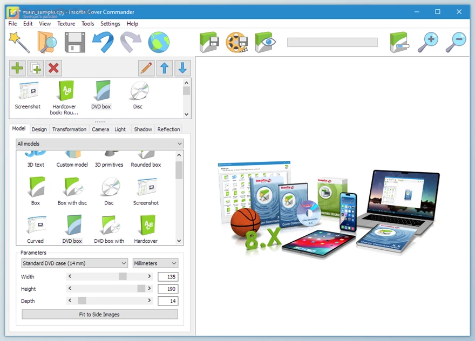Rename object using the pencil icon

click(x=146, y=68)
